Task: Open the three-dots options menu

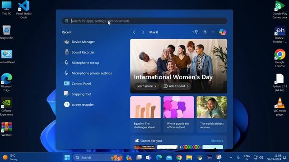Action: pyautogui.click(x=214, y=32)
